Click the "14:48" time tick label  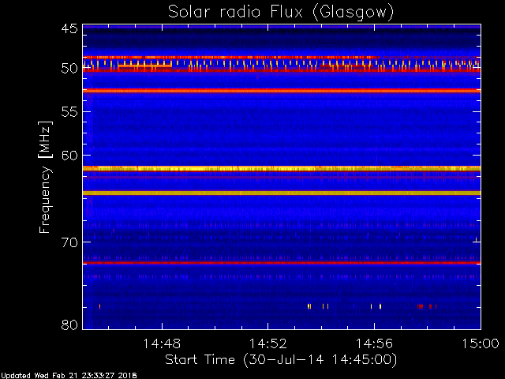[x=162, y=343]
